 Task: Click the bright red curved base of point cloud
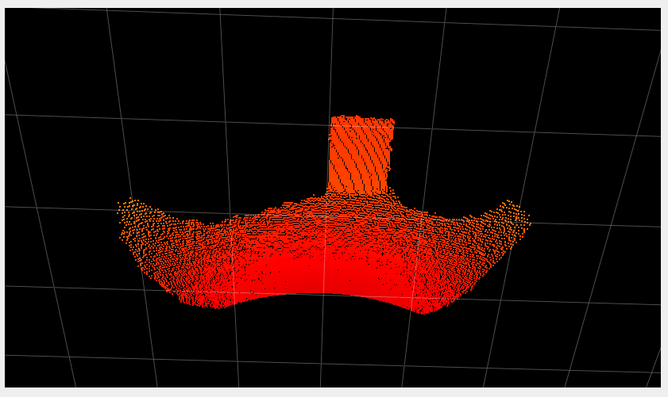point(324,272)
